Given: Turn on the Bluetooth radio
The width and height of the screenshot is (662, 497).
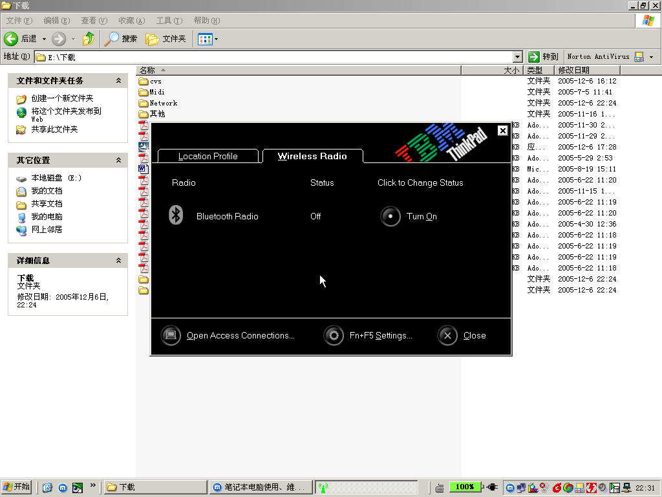Looking at the screenshot, I should [390, 216].
